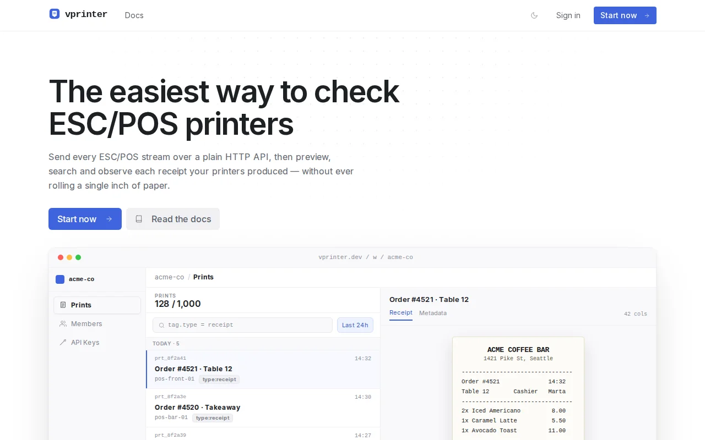Click Start now in the header

pyautogui.click(x=625, y=15)
